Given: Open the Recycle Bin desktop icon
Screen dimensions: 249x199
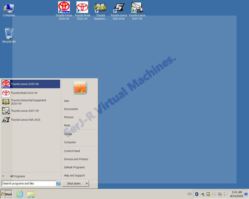Looking at the screenshot, I should [9, 35].
